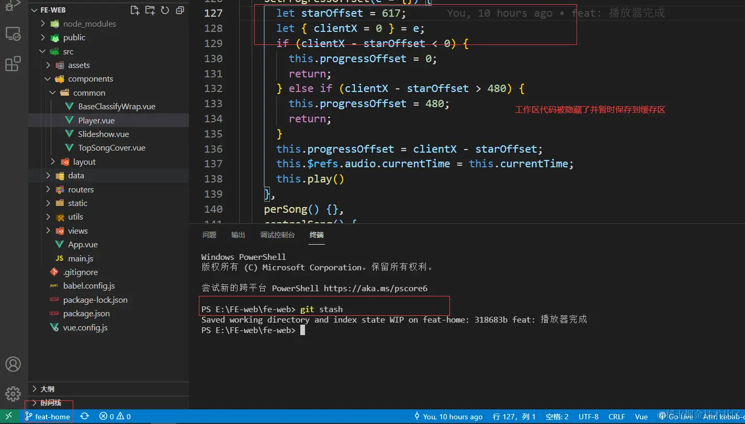Synchronize changes via the status bar sync icon
745x424 pixels.
pyautogui.click(x=84, y=417)
